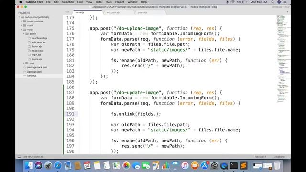The height and width of the screenshot is (172, 306).
Task: Expand the user folder
Action: click(x=24, y=63)
